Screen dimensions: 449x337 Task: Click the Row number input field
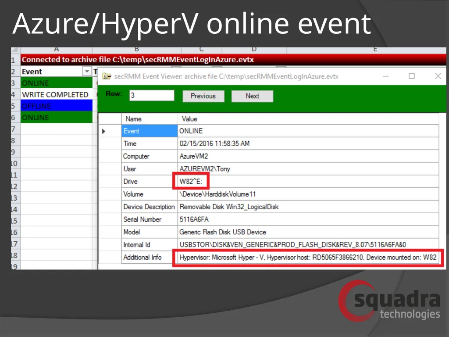coord(152,95)
